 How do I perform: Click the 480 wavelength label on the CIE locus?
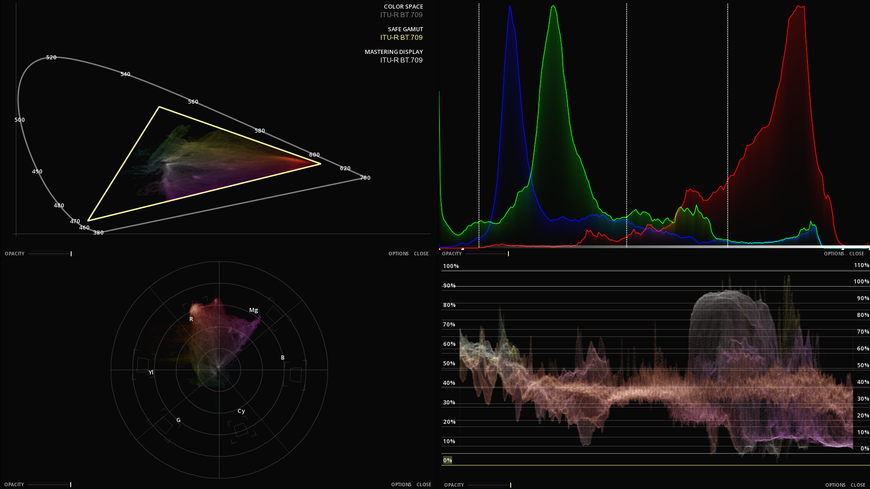point(59,206)
